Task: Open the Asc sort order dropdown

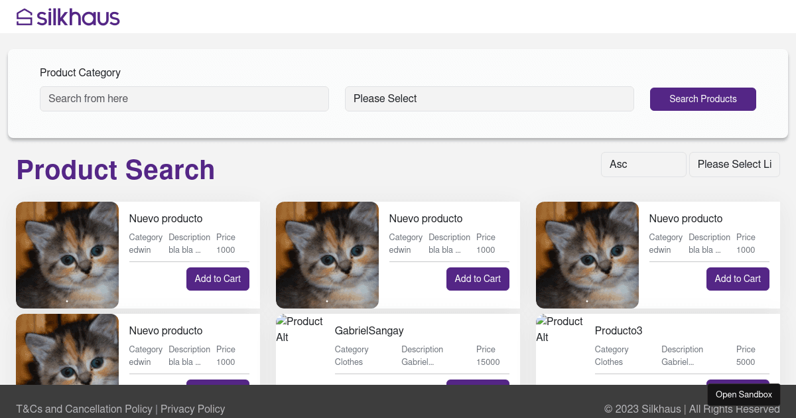Action: [643, 164]
